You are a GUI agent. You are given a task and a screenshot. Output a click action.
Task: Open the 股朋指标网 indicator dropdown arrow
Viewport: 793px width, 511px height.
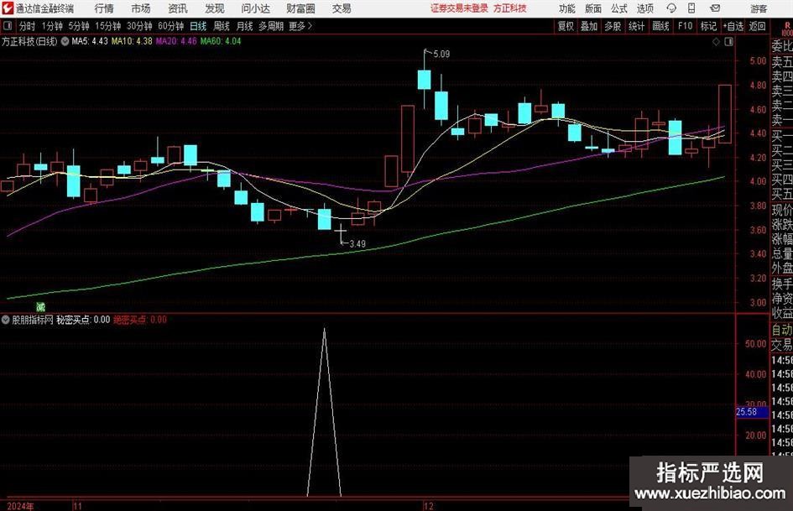tap(6, 320)
